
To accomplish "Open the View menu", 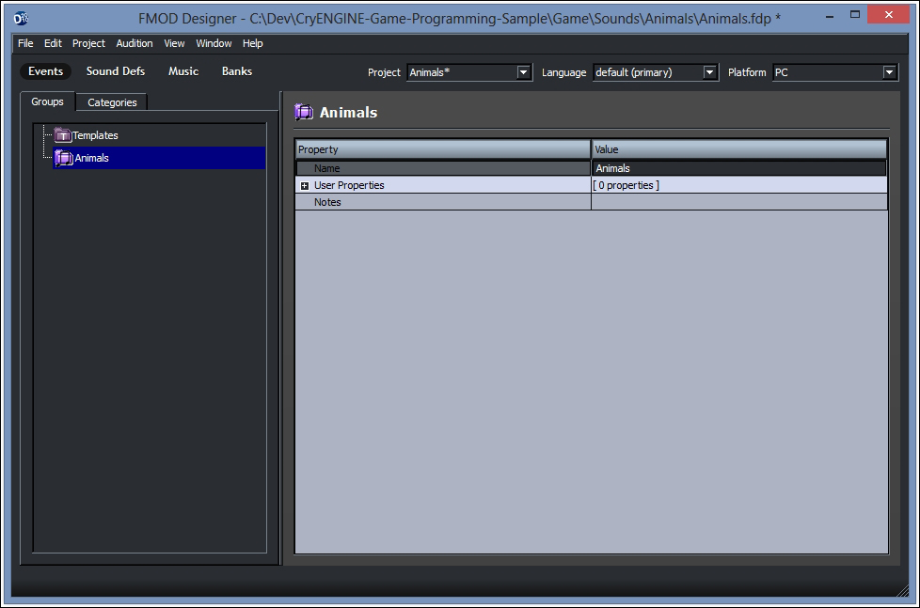I will coord(174,43).
